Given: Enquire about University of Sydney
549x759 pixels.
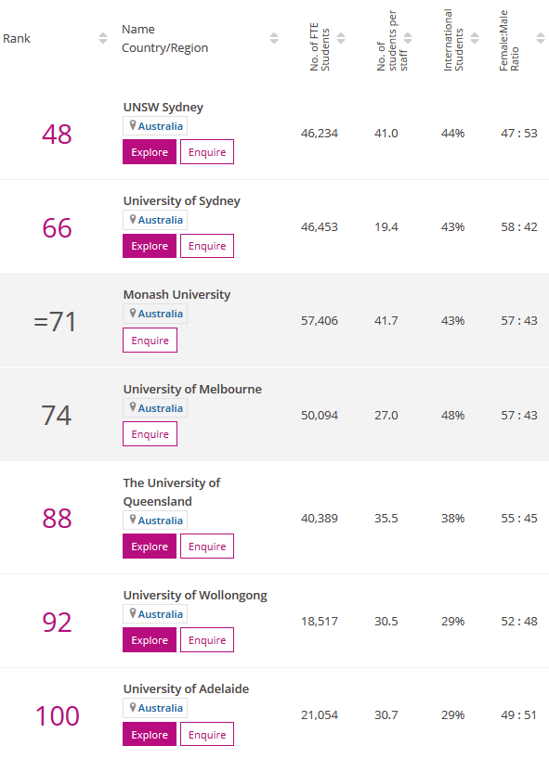Looking at the screenshot, I should (x=207, y=246).
